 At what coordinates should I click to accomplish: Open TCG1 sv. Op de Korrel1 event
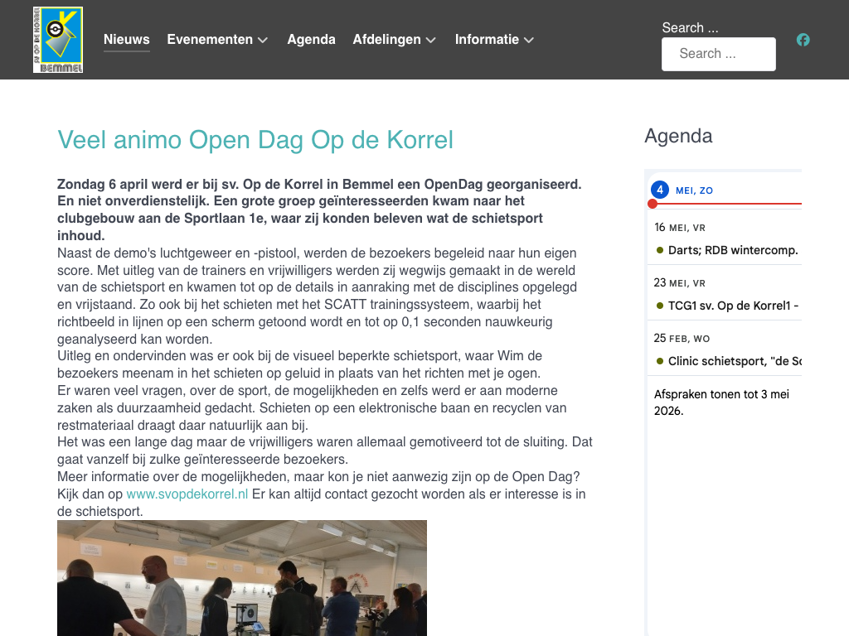(x=733, y=306)
